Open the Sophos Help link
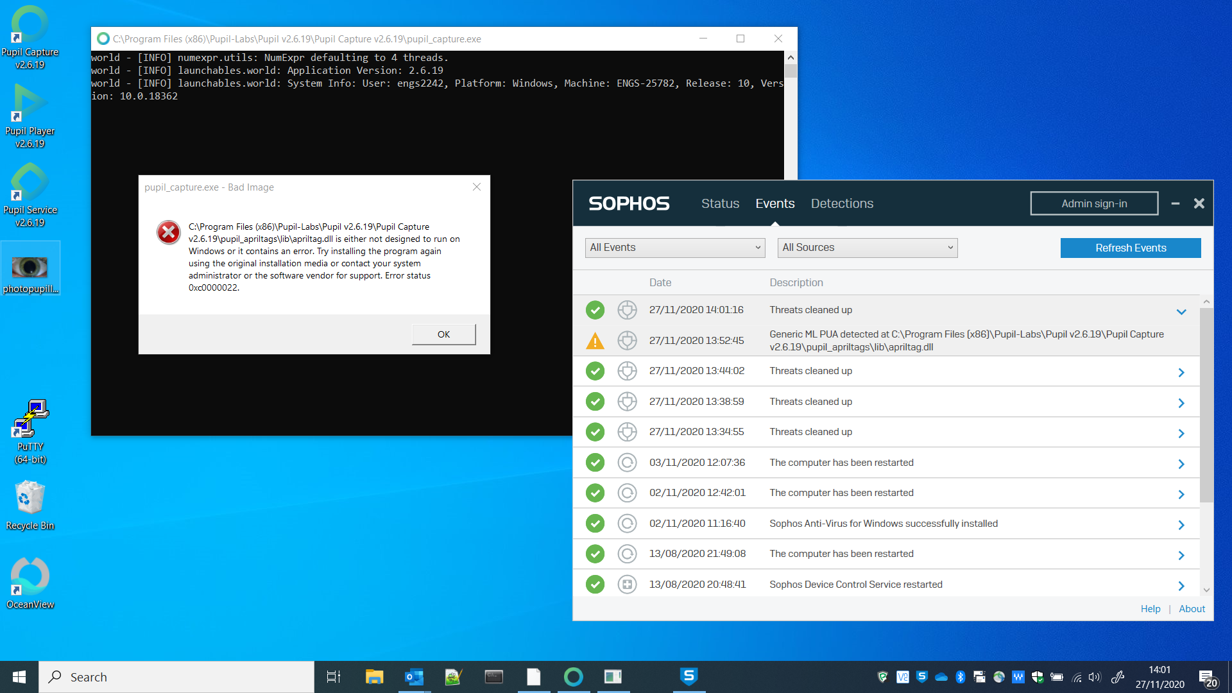Image resolution: width=1232 pixels, height=693 pixels. click(x=1150, y=609)
